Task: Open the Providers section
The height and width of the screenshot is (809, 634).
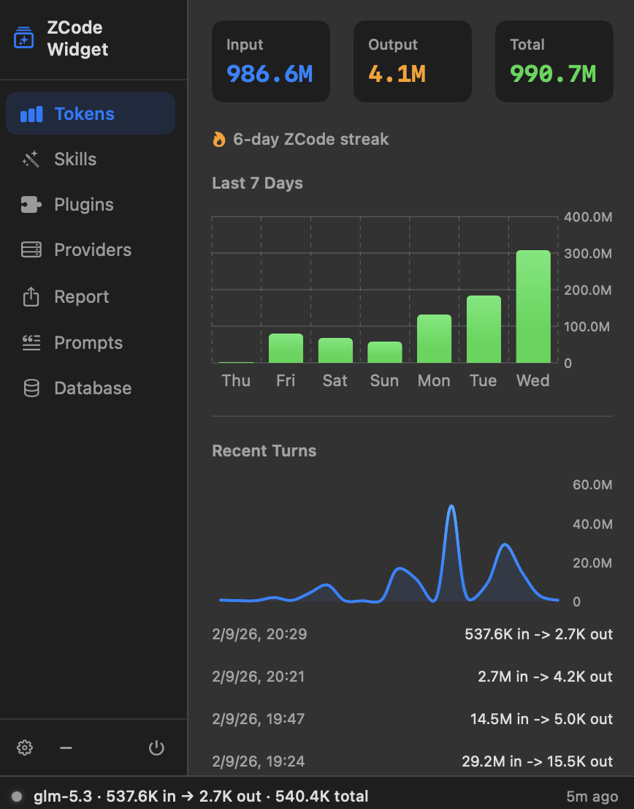Action: [x=91, y=249]
